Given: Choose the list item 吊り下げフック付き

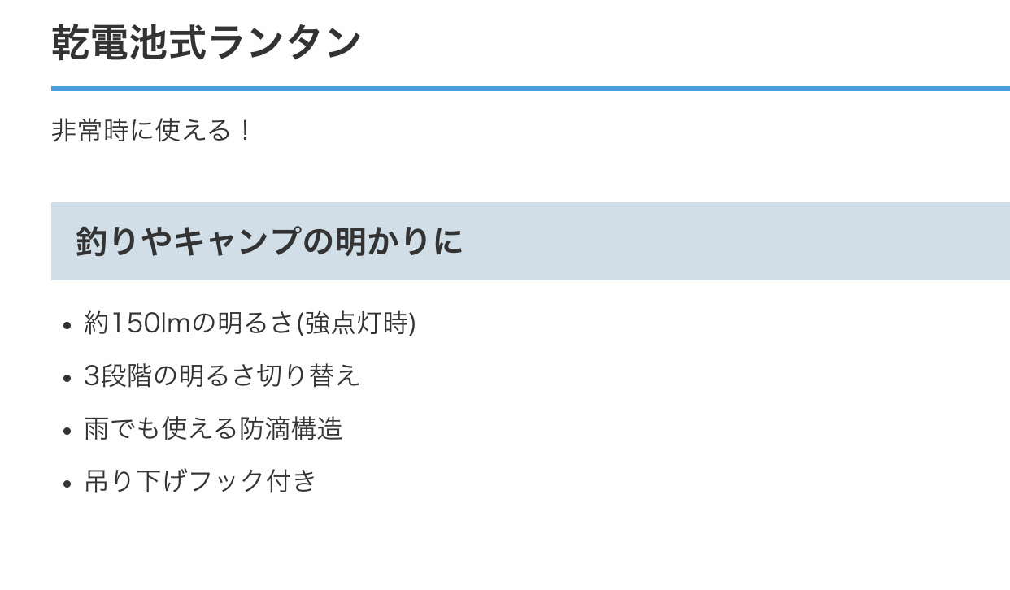Looking at the screenshot, I should (200, 481).
